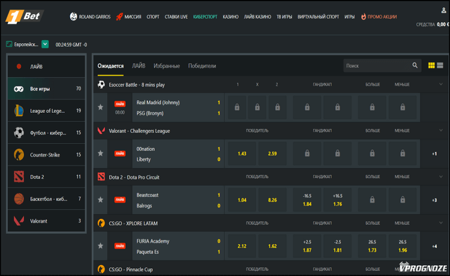Bet on 00nation at 1.43

[x=242, y=154]
